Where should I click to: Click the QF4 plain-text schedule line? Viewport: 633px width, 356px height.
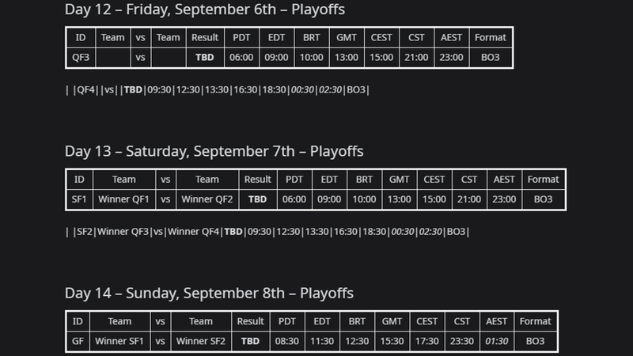point(217,89)
